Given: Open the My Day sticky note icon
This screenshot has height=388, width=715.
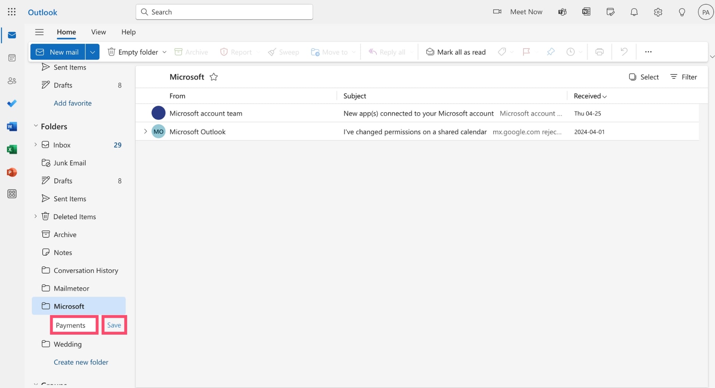Looking at the screenshot, I should click(610, 12).
